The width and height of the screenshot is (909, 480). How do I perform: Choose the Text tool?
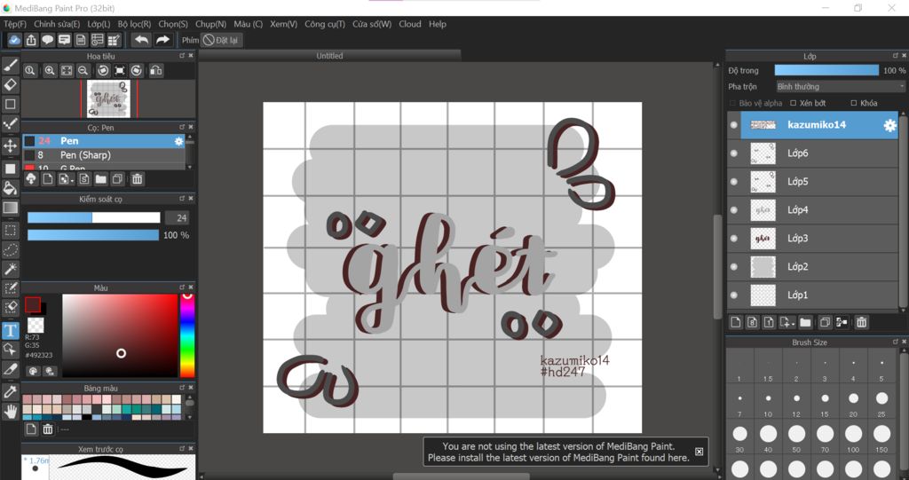(11, 330)
